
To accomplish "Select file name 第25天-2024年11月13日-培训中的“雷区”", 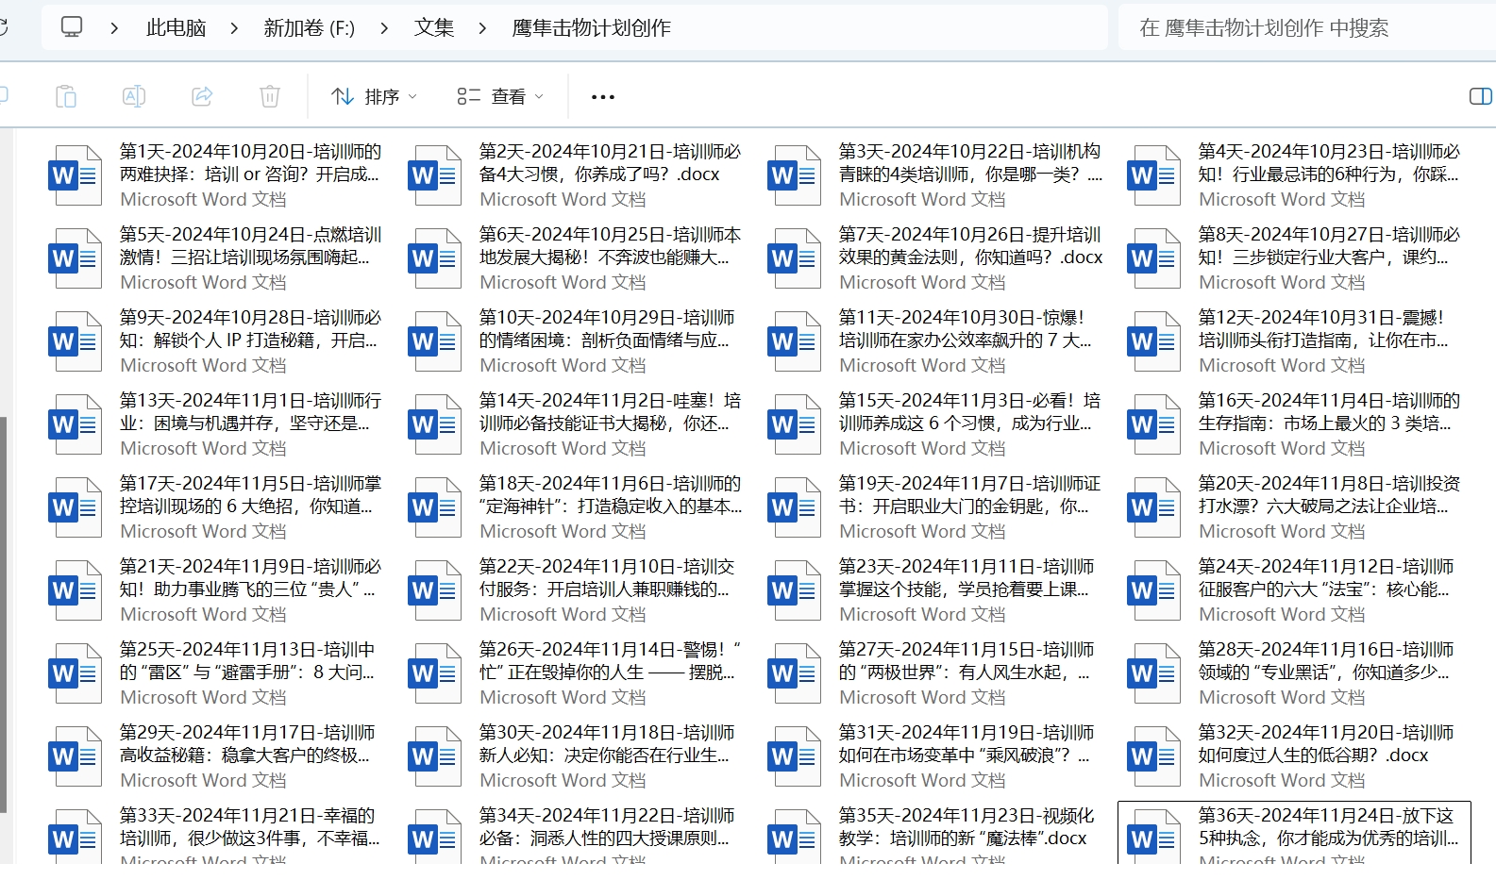I will 247,661.
